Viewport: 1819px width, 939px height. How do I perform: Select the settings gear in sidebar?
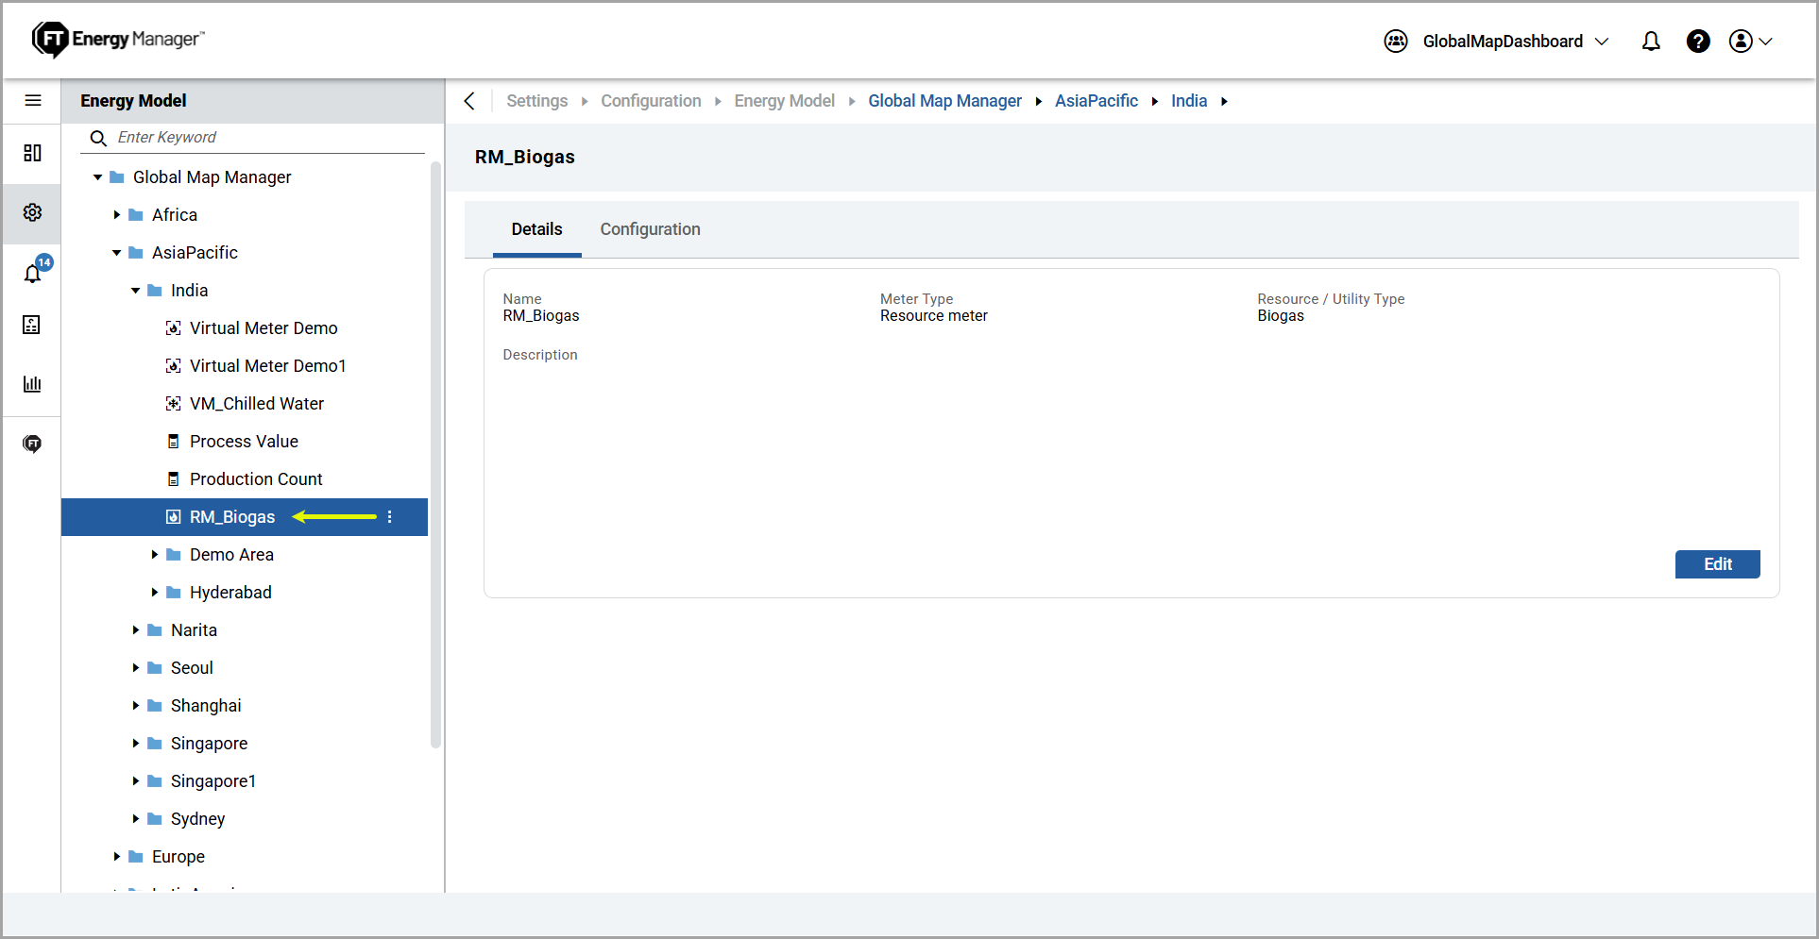32,212
